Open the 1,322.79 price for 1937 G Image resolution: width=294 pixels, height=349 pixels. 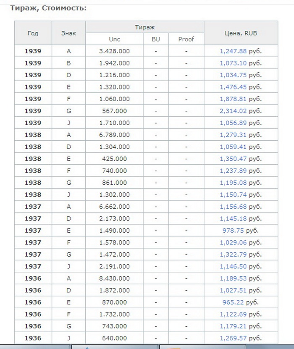(x=233, y=254)
